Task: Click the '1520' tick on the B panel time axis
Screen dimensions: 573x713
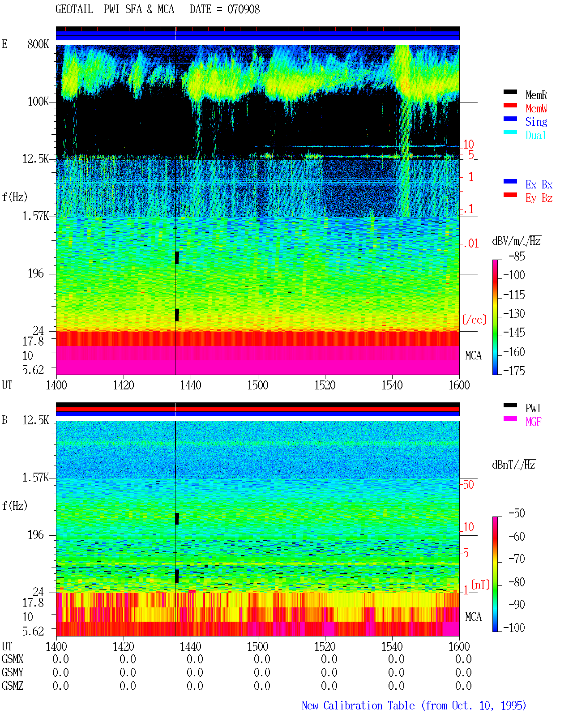Action: pyautogui.click(x=325, y=646)
